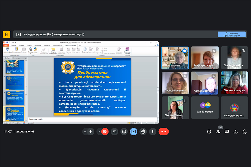Zoom out with minus button

(x=141, y=123)
